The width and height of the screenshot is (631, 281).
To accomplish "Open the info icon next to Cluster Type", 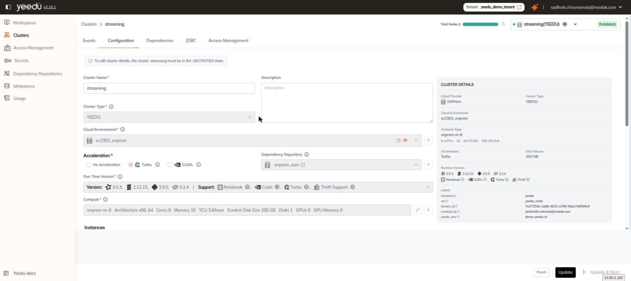I will [x=111, y=107].
